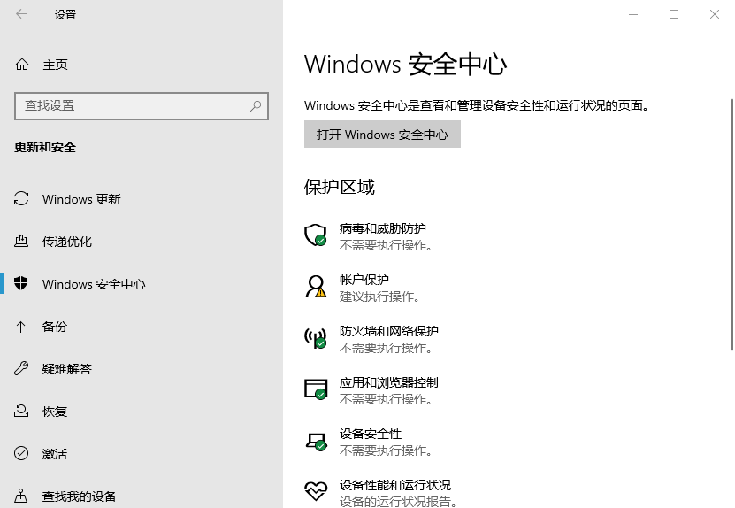Click the 设备的运行状况报告 status text
The image size is (735, 508).
(x=398, y=502)
